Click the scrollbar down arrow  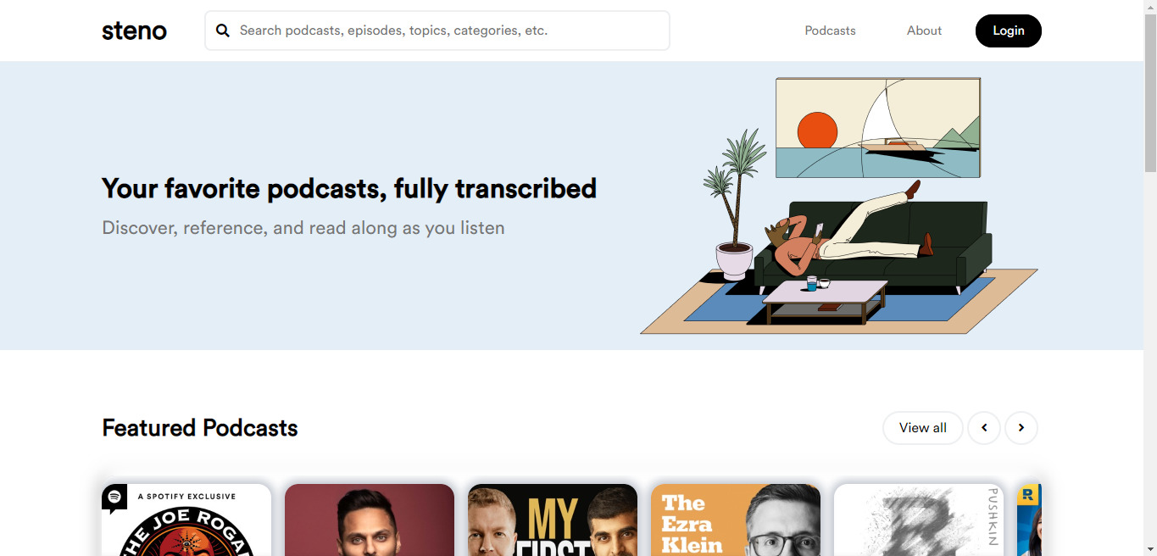(x=1150, y=549)
